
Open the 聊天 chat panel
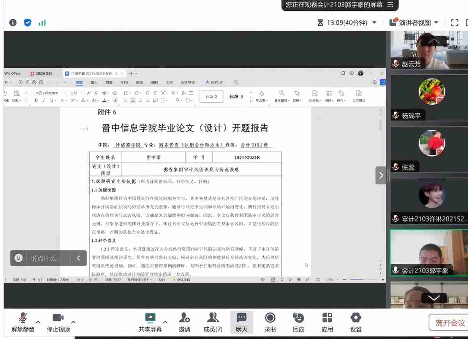point(241,318)
